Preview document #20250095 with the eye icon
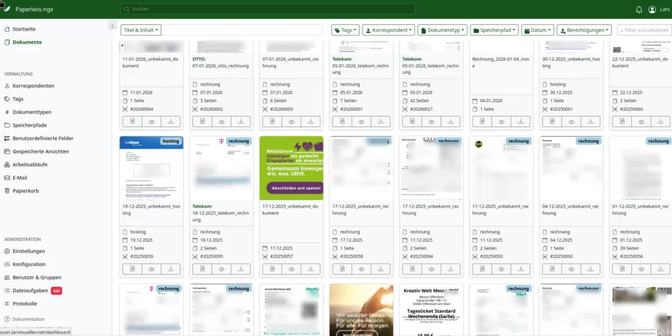 pos(222,269)
